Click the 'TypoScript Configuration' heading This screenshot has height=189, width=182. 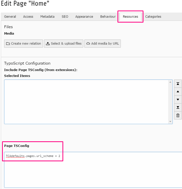click(27, 63)
